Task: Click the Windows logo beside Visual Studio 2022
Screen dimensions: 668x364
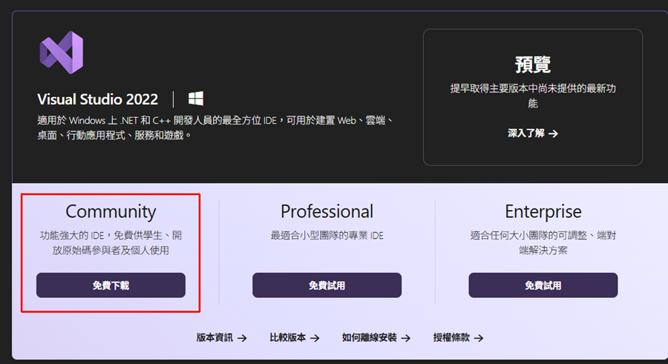Action: pos(196,99)
